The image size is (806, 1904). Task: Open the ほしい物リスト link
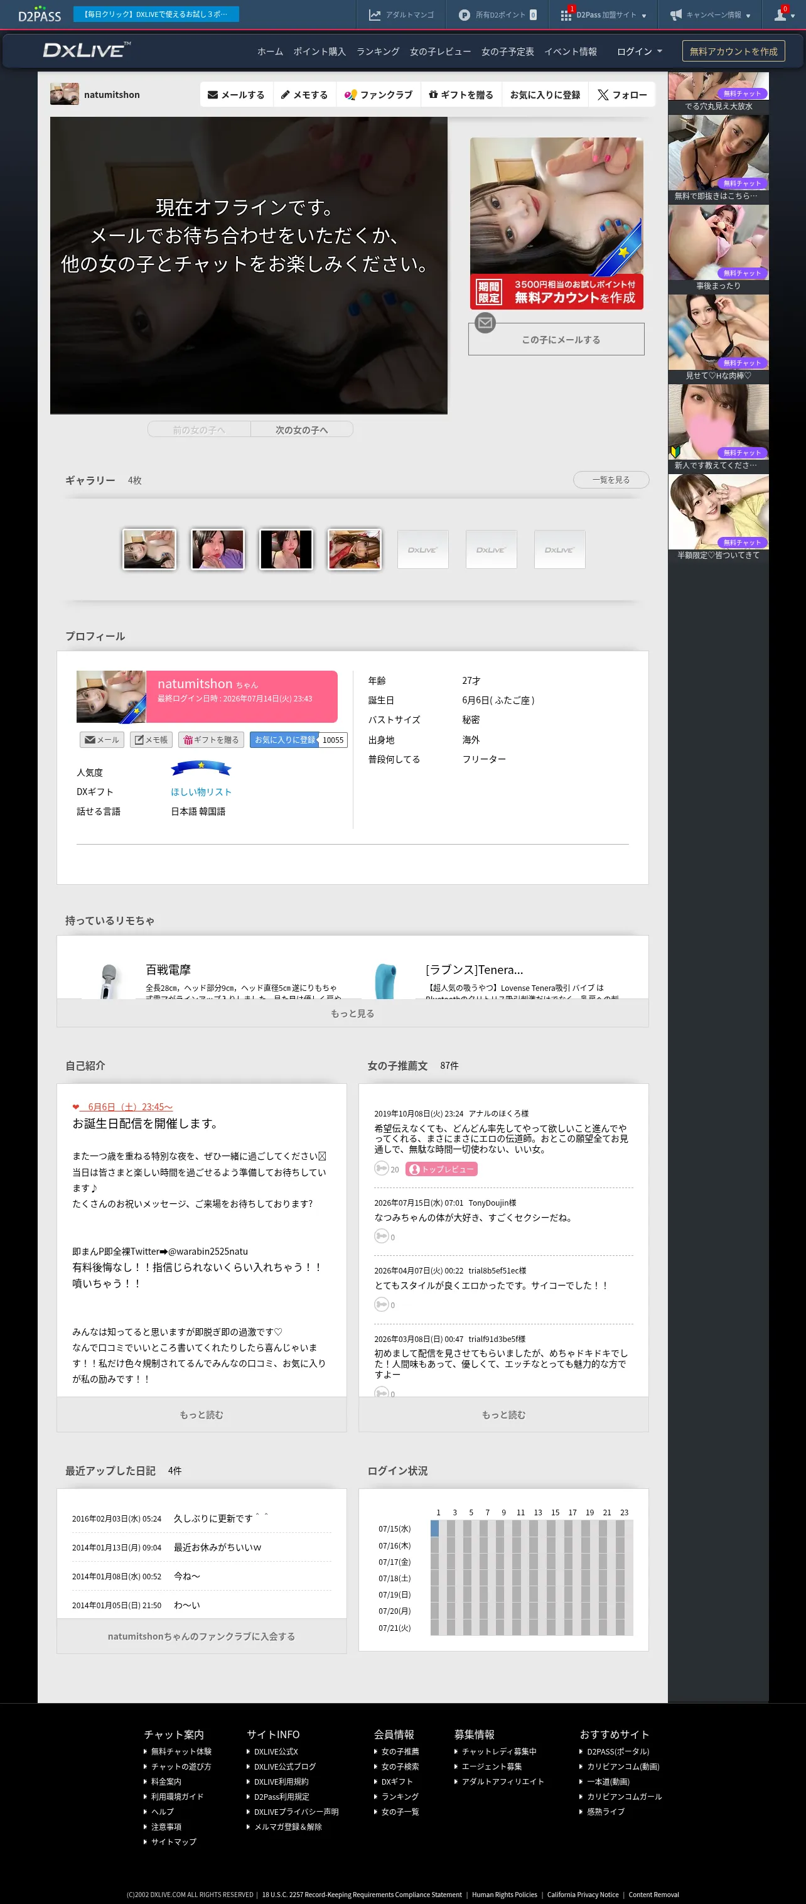pos(201,792)
